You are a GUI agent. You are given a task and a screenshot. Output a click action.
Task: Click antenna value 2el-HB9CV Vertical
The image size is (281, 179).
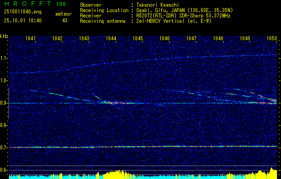(160, 21)
